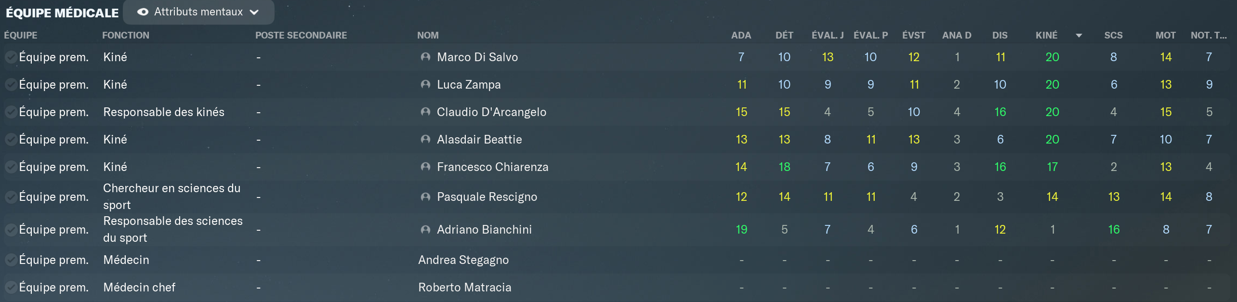The width and height of the screenshot is (1237, 302).
Task: Click profile icon beside Marco Di Salvo
Action: tap(425, 57)
